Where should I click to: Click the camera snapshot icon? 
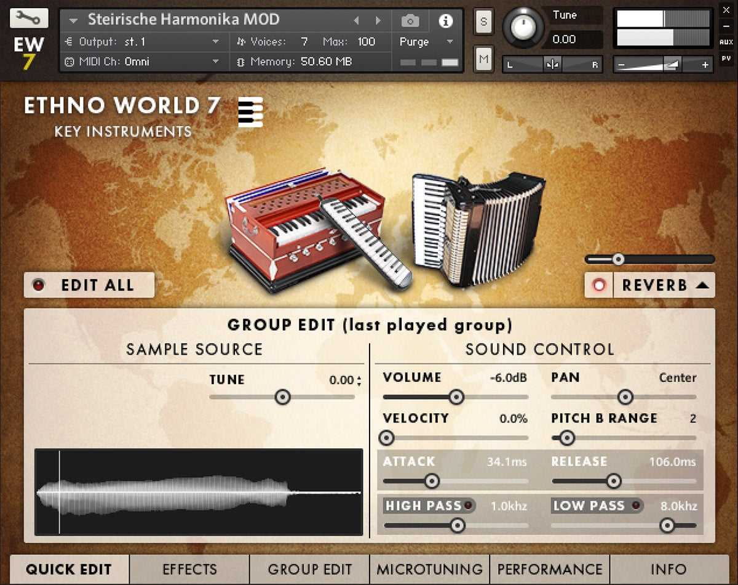pyautogui.click(x=410, y=21)
